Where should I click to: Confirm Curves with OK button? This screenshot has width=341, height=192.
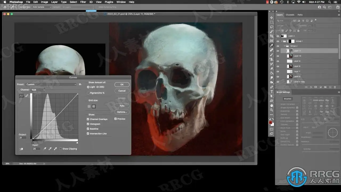[122, 85]
